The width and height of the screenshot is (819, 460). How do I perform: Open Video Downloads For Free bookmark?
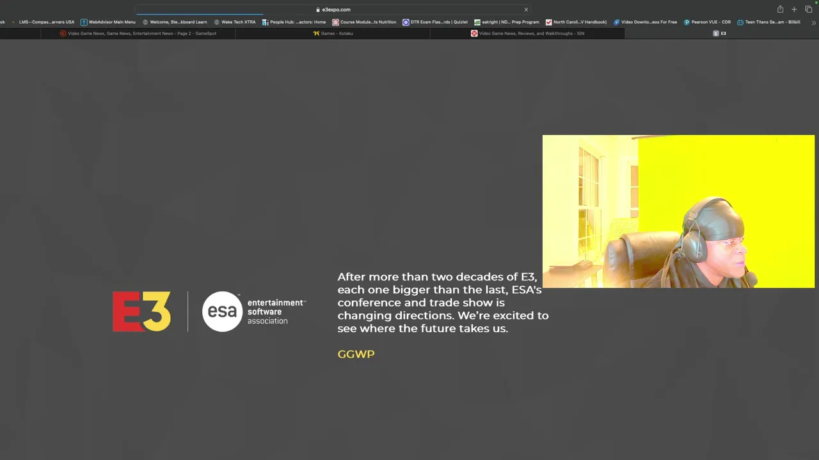coord(645,22)
